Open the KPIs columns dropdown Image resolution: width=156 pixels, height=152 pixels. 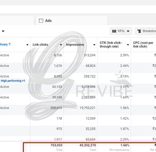pyautogui.click(x=121, y=31)
